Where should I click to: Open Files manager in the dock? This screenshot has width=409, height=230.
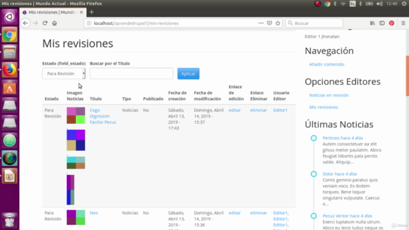(10, 52)
